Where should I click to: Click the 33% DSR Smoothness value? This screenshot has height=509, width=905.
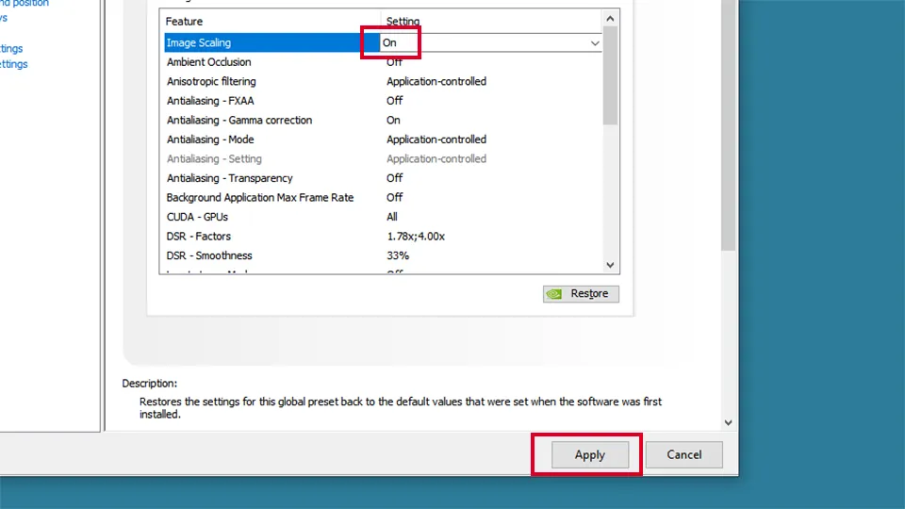pos(398,255)
